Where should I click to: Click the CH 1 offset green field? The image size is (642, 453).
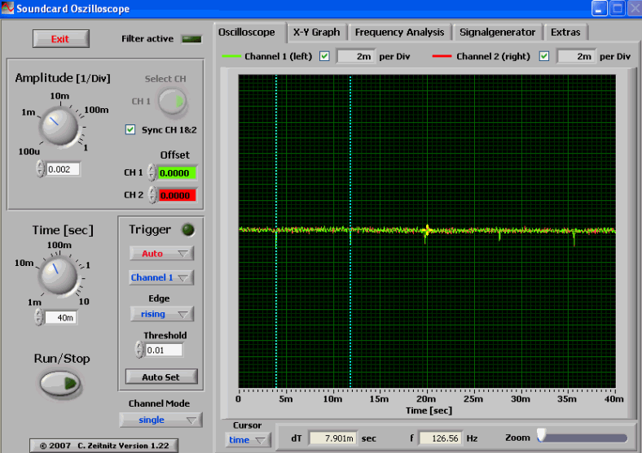pos(178,173)
